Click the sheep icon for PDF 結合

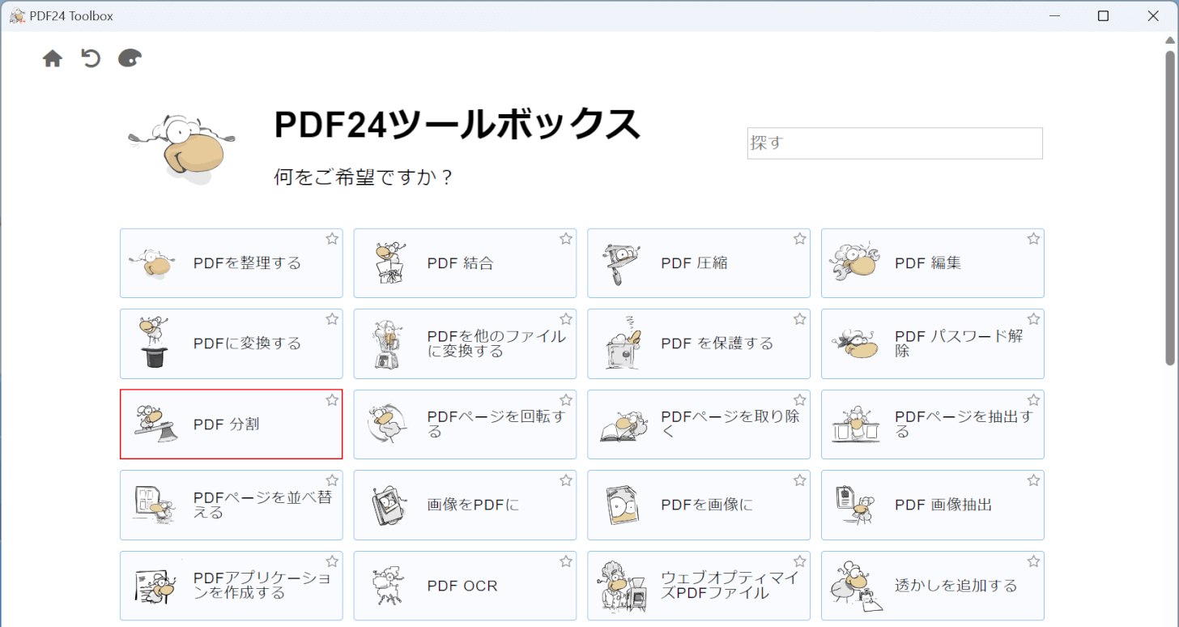click(392, 263)
